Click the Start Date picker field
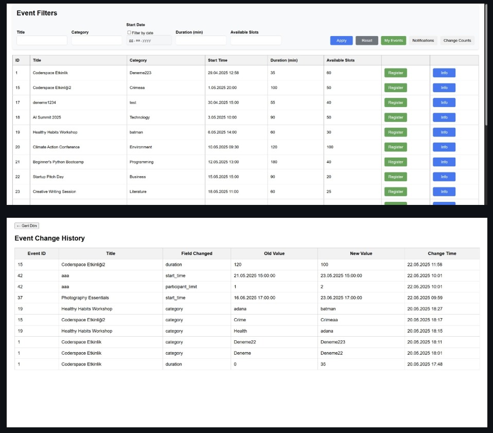The image size is (493, 433). (x=149, y=40)
